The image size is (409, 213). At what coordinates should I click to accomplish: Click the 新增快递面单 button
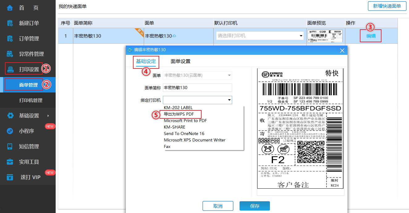387,6
